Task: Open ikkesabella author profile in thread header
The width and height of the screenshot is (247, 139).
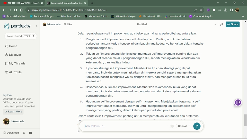Action: tap(51, 24)
